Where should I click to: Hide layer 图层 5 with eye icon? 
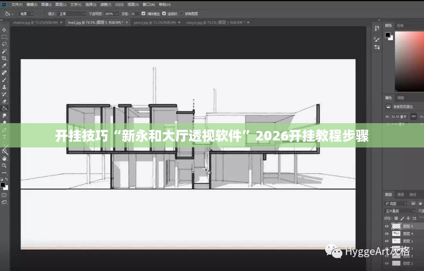click(x=387, y=226)
